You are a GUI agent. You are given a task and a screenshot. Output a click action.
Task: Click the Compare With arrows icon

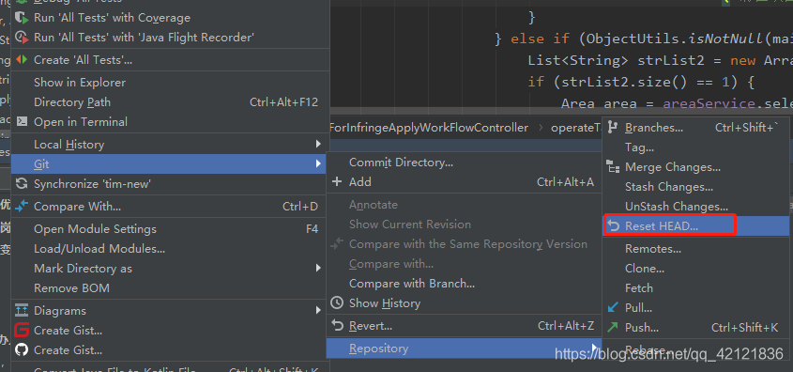[22, 207]
